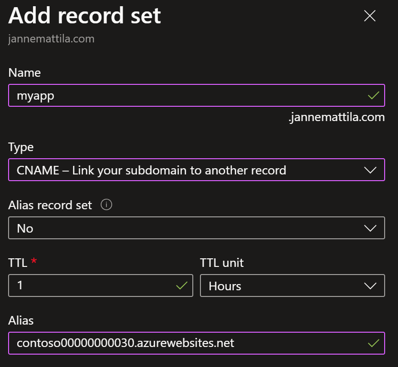This screenshot has height=367, width=398.
Task: Click the 'Type' field label
Action: [x=21, y=147]
